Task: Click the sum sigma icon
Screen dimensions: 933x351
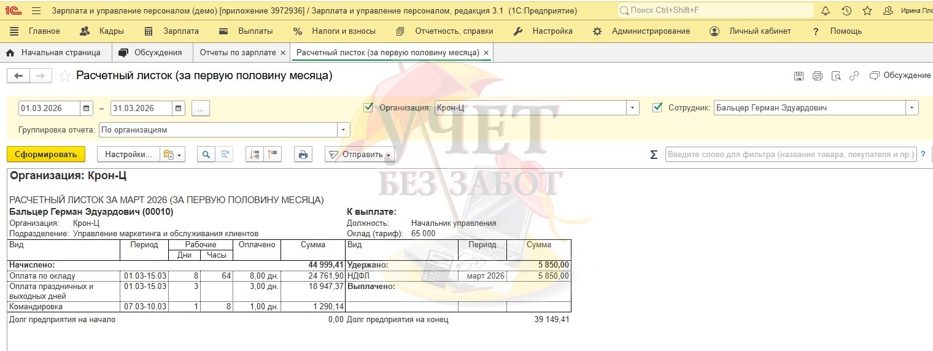Action: (654, 155)
